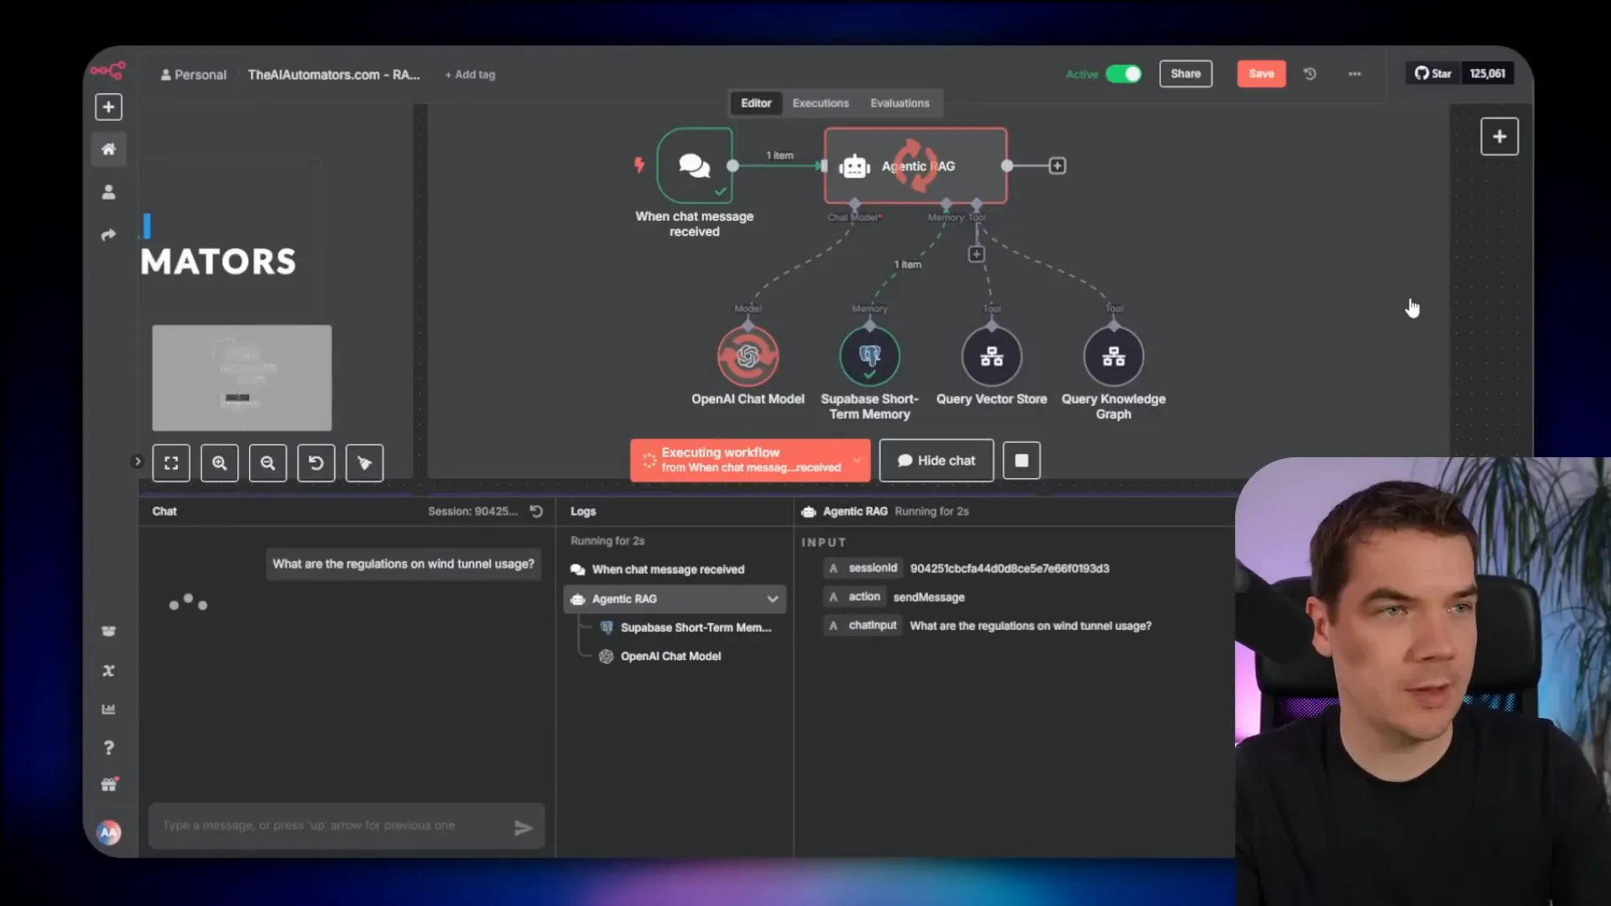Toggle the Active workflow switch
This screenshot has height=906, width=1611.
tap(1124, 74)
